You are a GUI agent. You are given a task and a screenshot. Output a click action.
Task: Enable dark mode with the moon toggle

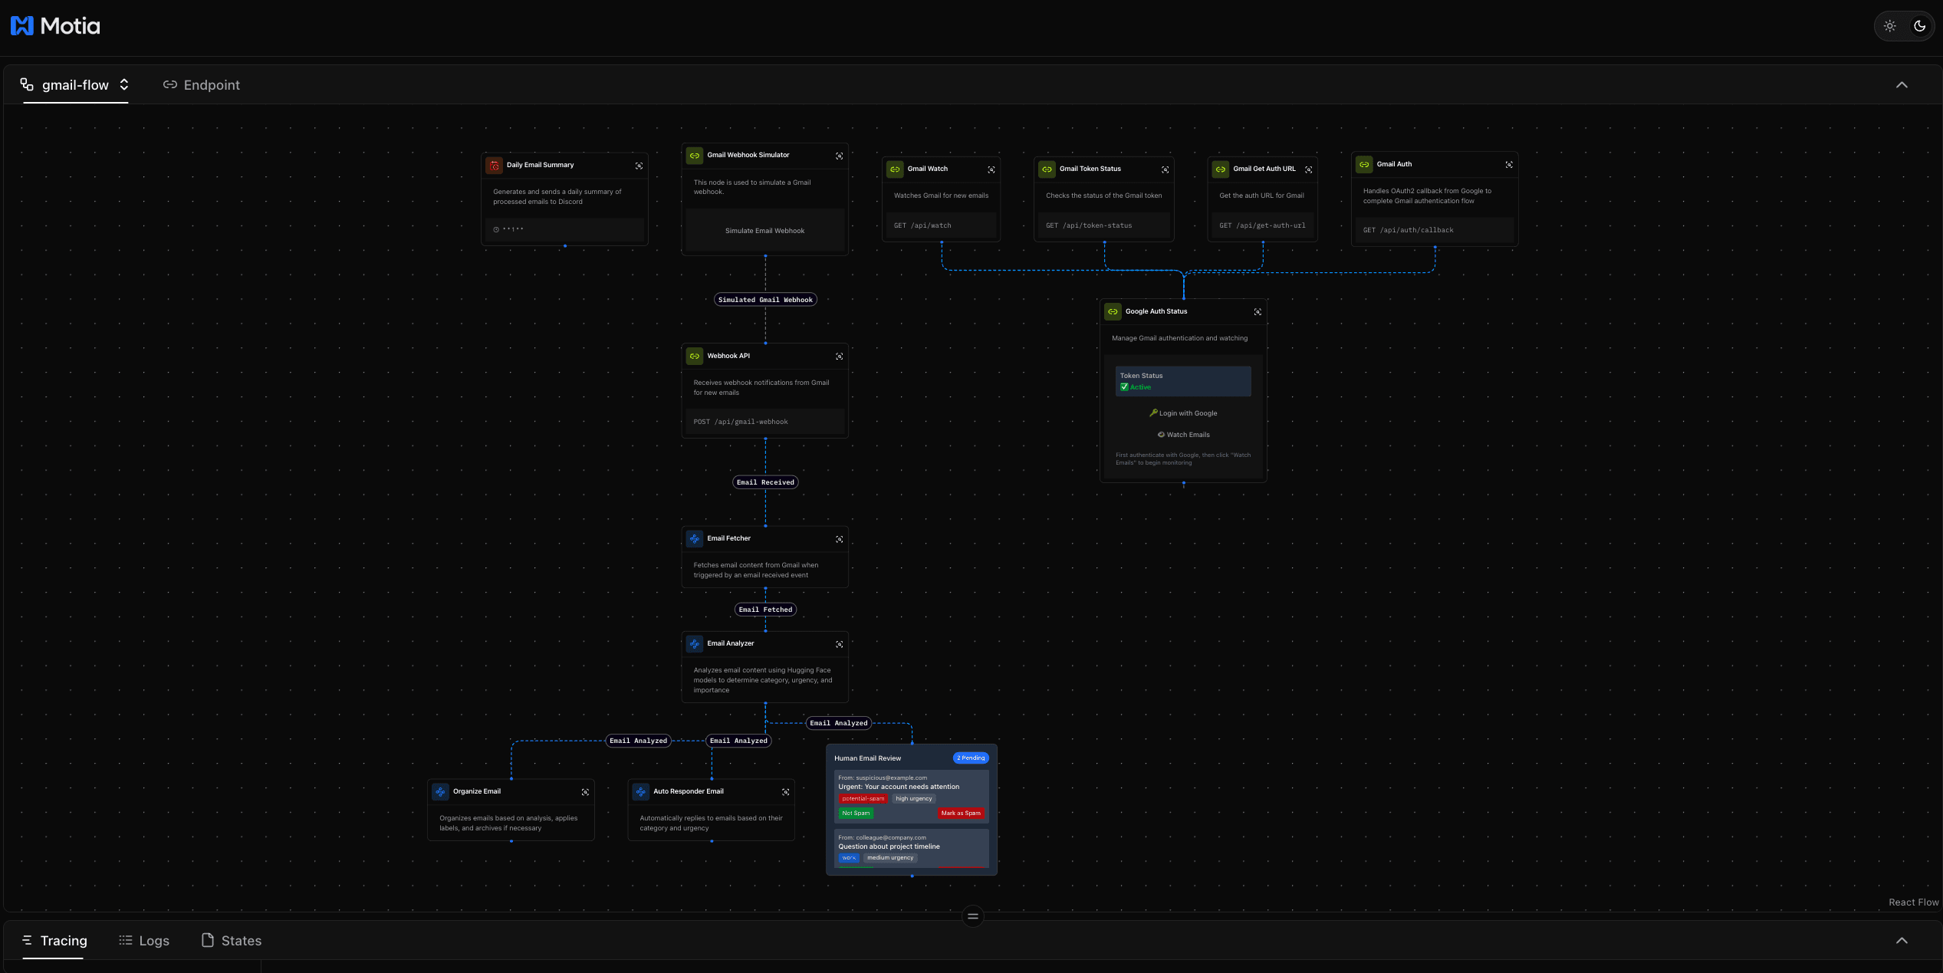coord(1920,25)
